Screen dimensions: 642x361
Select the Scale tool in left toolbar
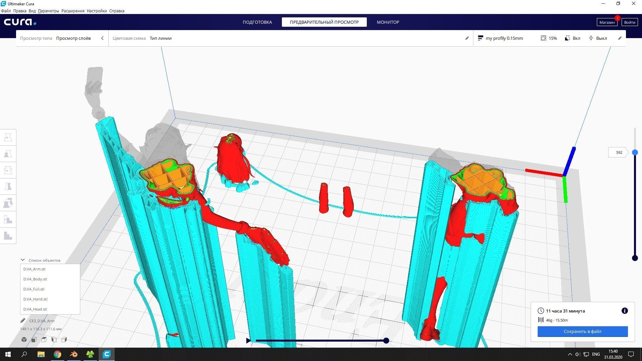(x=8, y=154)
